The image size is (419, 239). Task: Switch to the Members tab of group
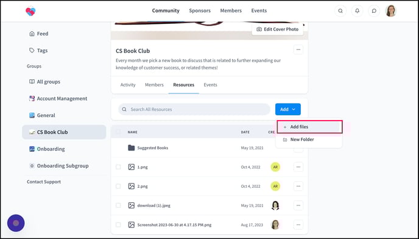(154, 85)
